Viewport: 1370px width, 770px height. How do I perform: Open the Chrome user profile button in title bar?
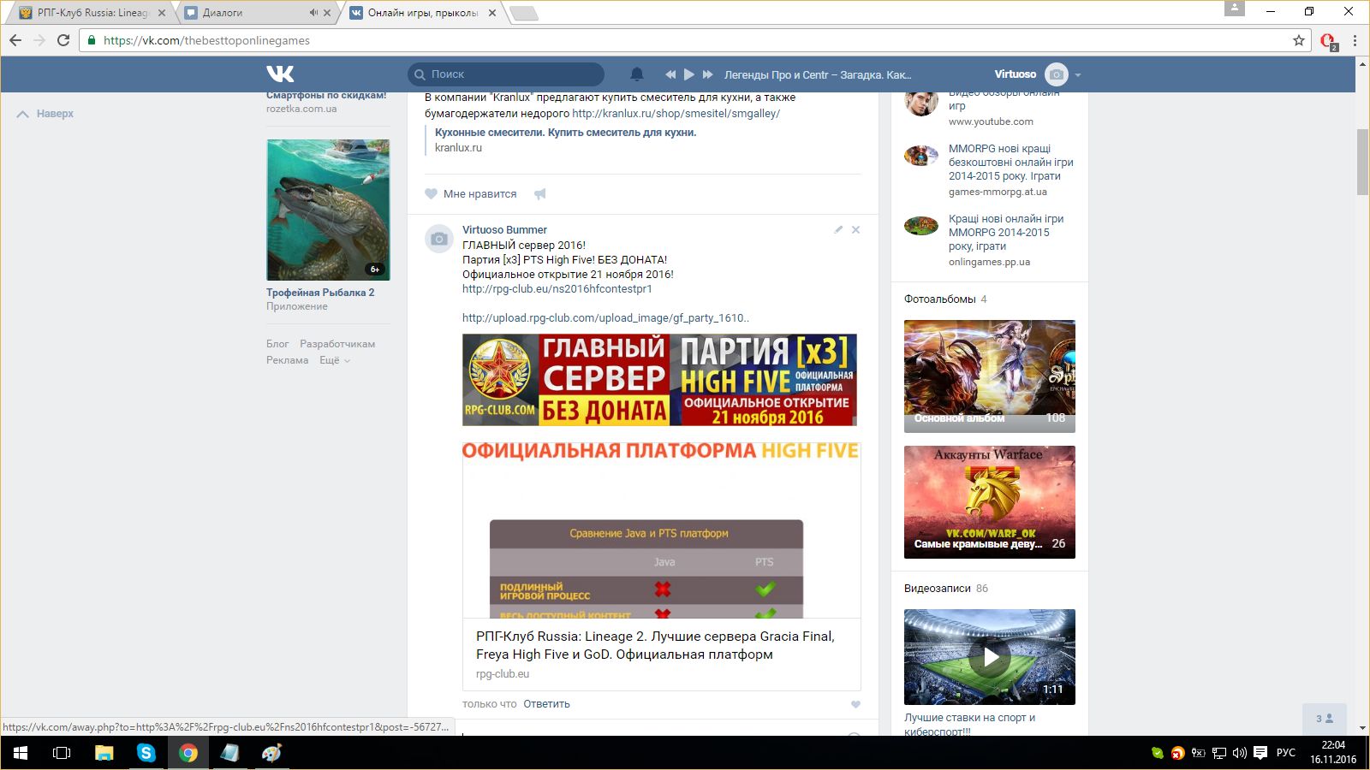coord(1235,9)
